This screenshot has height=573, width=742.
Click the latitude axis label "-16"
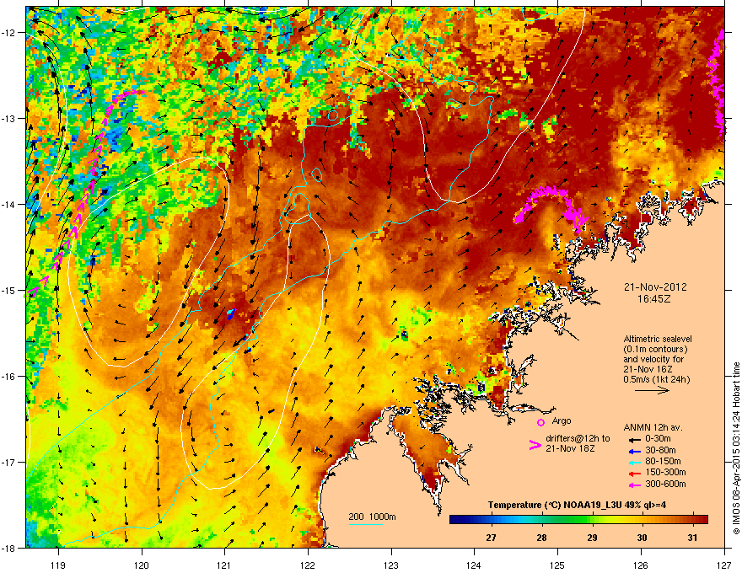8,376
